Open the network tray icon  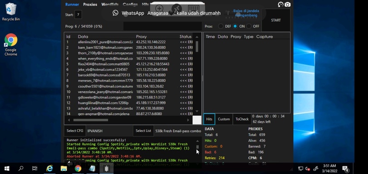(x=300, y=169)
